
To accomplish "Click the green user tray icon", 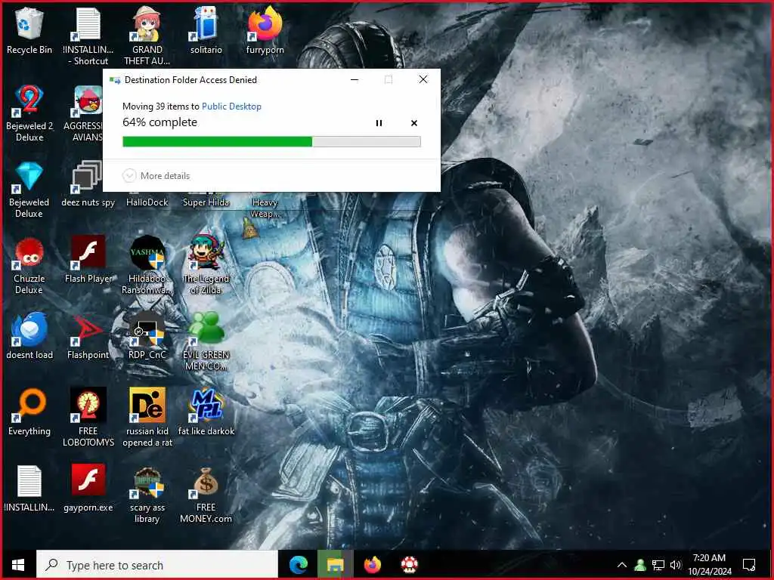I will click(640, 565).
